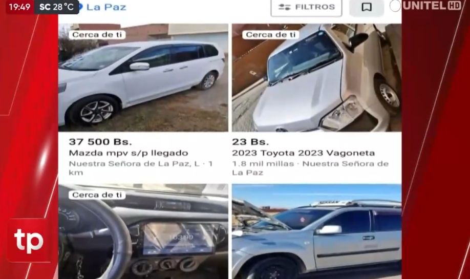This screenshot has width=470, height=279.
Task: Click the sliders icon inside FILTROS button
Action: tap(285, 7)
